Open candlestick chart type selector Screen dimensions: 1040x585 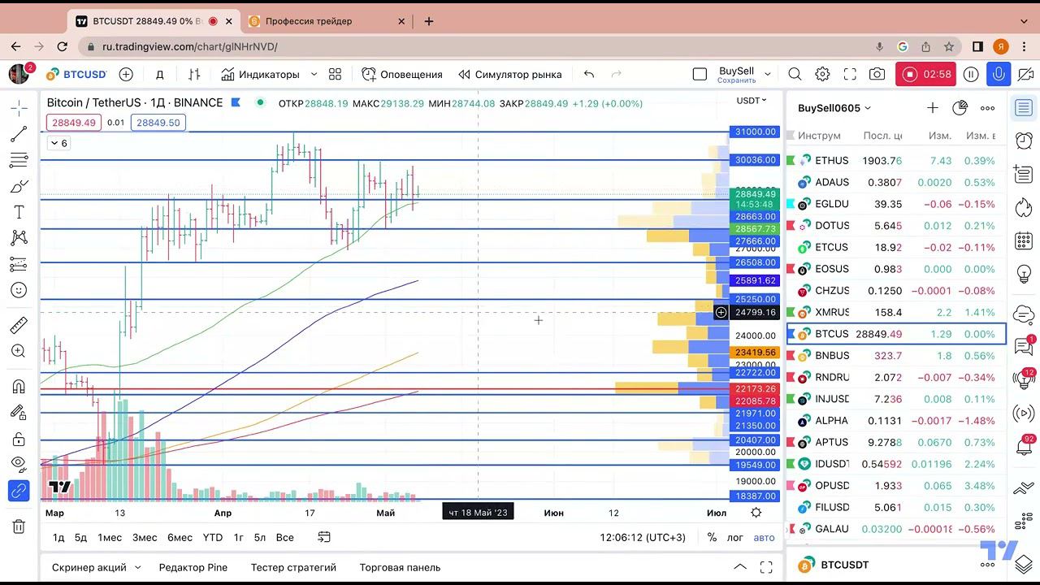click(x=194, y=74)
